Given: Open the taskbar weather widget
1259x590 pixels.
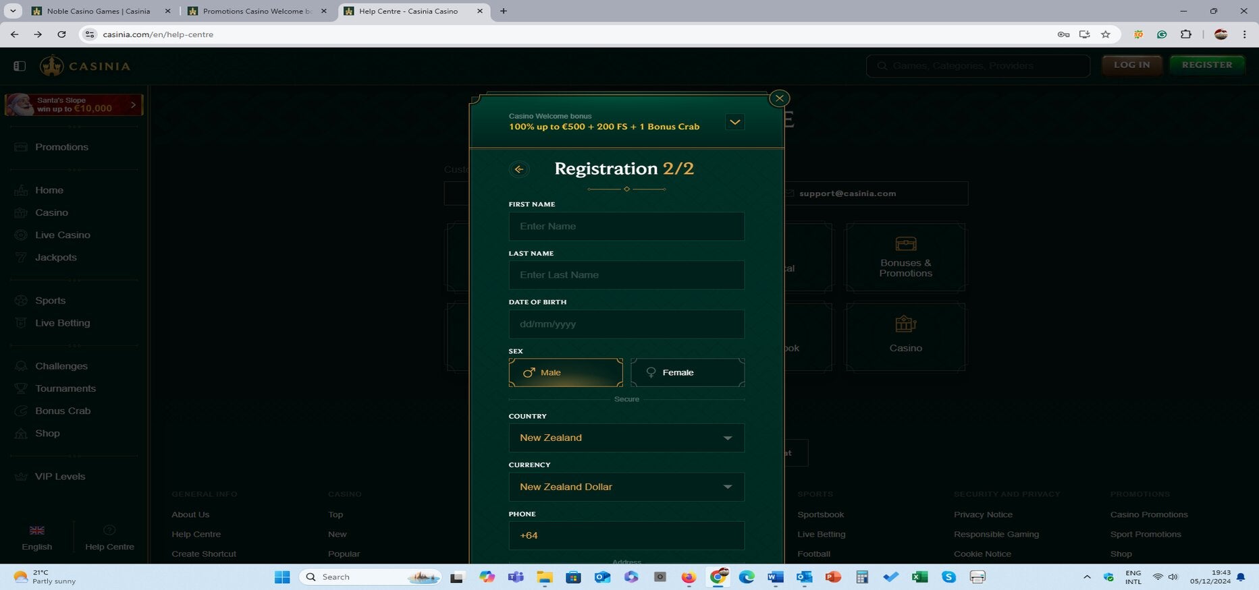Looking at the screenshot, I should (x=45, y=577).
